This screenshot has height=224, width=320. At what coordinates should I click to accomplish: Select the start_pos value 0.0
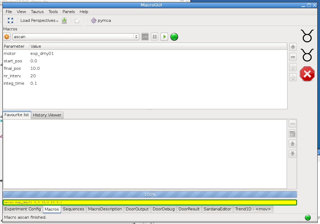tap(34, 61)
